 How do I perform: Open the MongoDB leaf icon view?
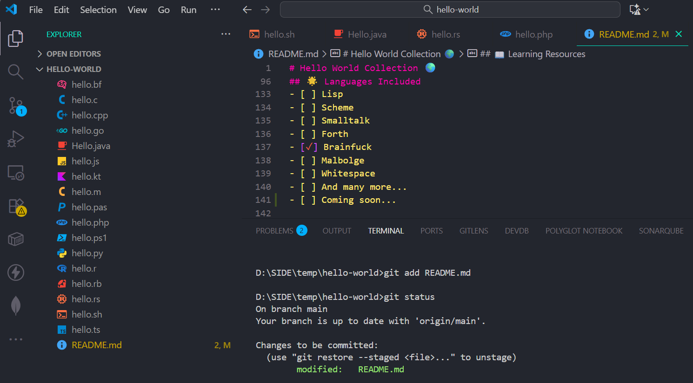(16, 305)
